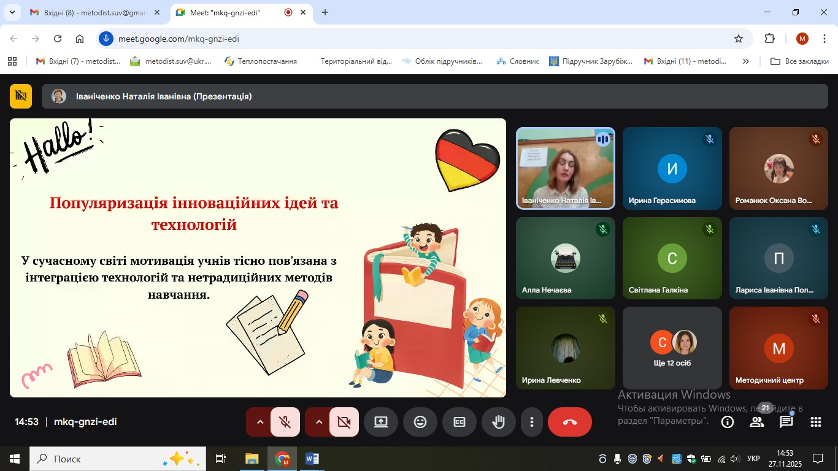Expand video settings arrow beside camera
This screenshot has width=838, height=471.
click(318, 422)
